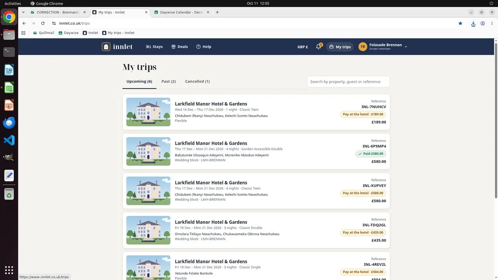Image resolution: width=498 pixels, height=280 pixels.
Task: Open the Stays menu item
Action: point(154,47)
